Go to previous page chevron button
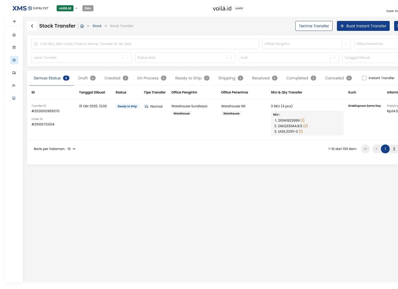The image size is (398, 289). [x=376, y=149]
